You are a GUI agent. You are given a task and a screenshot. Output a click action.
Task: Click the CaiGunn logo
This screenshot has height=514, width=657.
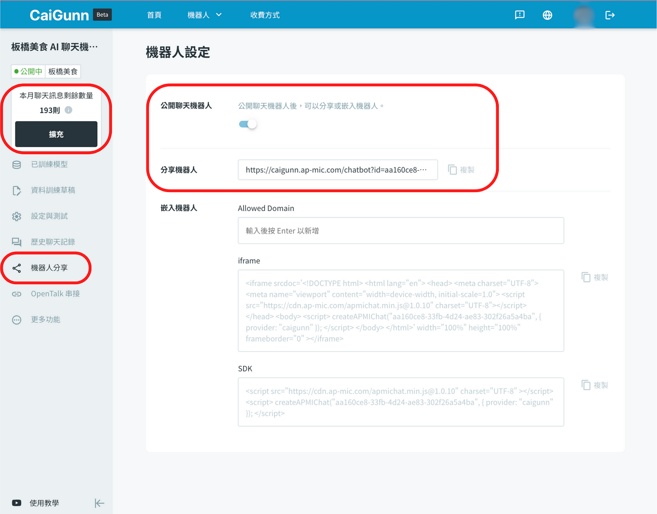tap(59, 15)
